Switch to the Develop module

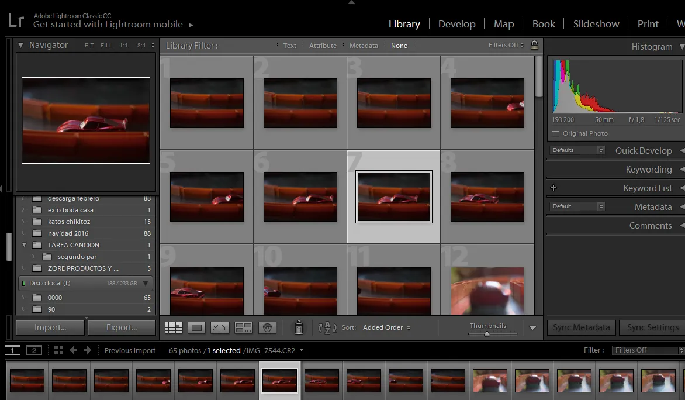457,24
